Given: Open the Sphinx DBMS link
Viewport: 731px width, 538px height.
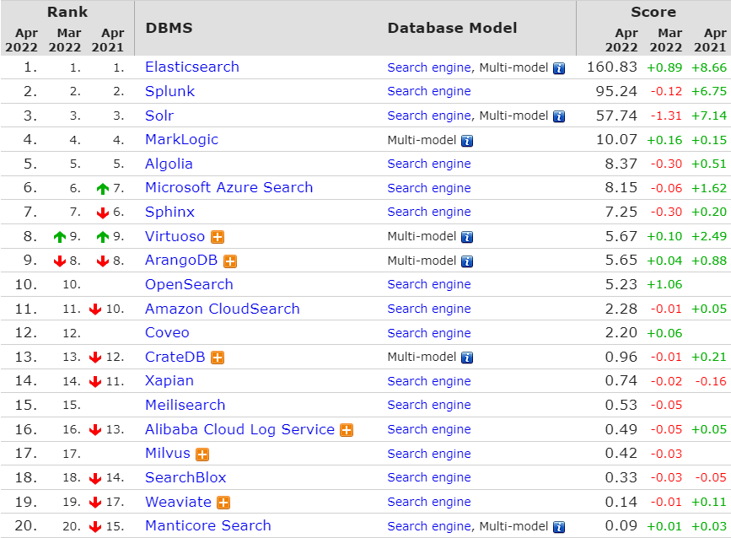Looking at the screenshot, I should (x=169, y=212).
